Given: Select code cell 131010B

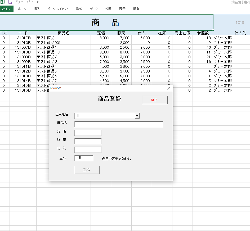Looking at the screenshot, I should tap(23, 43).
